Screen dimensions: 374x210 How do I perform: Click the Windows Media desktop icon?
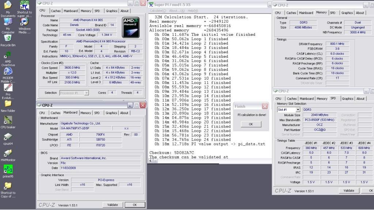[x=24, y=22]
